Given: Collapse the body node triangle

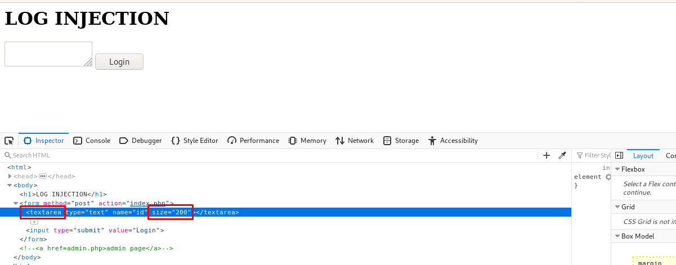Looking at the screenshot, I should 10,185.
